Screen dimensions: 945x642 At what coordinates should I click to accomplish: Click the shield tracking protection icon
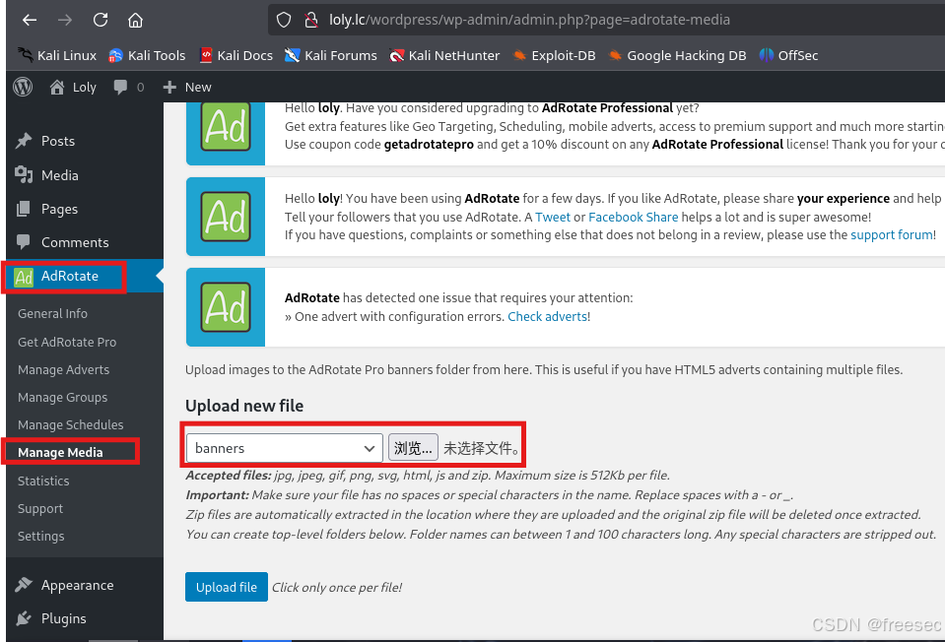click(284, 20)
